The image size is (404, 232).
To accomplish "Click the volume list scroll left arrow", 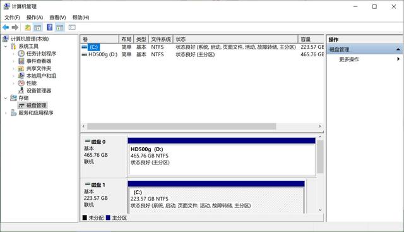I will tap(83, 126).
